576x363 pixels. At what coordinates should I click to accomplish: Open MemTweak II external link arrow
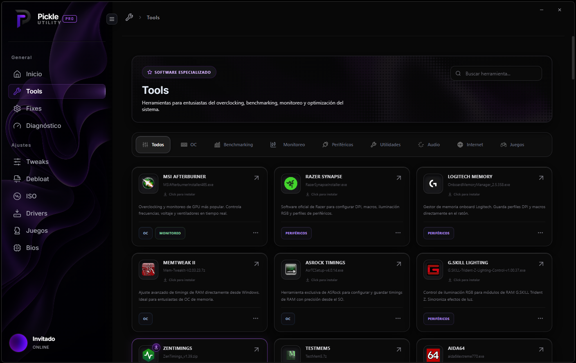point(256,264)
